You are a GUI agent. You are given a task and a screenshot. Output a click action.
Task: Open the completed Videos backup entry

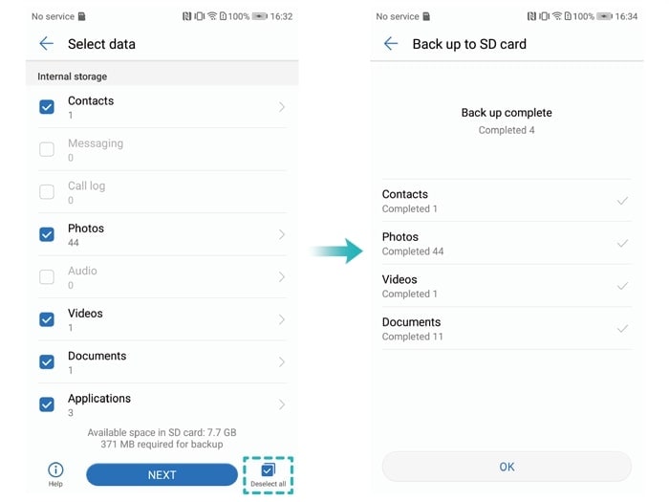point(507,286)
